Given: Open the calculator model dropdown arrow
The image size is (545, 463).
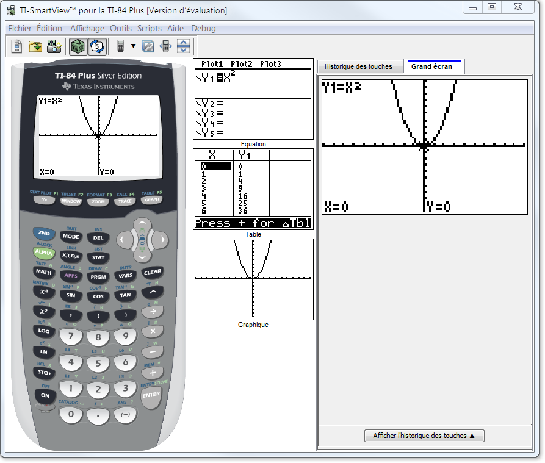Looking at the screenshot, I should (x=133, y=46).
